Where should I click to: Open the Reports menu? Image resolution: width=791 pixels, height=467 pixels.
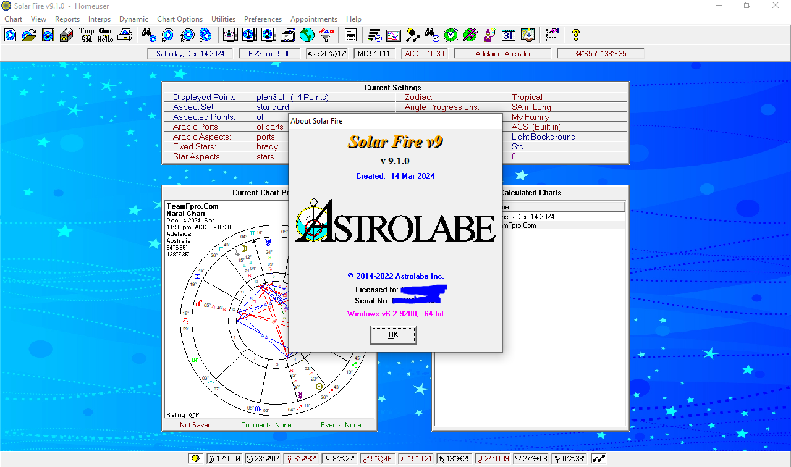coord(67,19)
